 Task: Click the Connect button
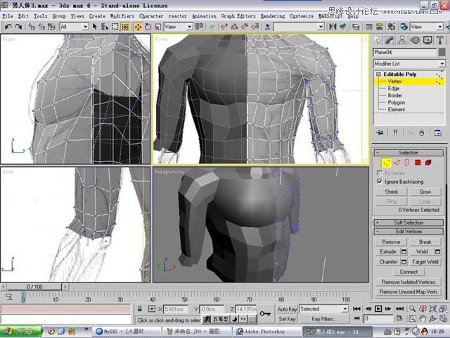[x=409, y=272]
